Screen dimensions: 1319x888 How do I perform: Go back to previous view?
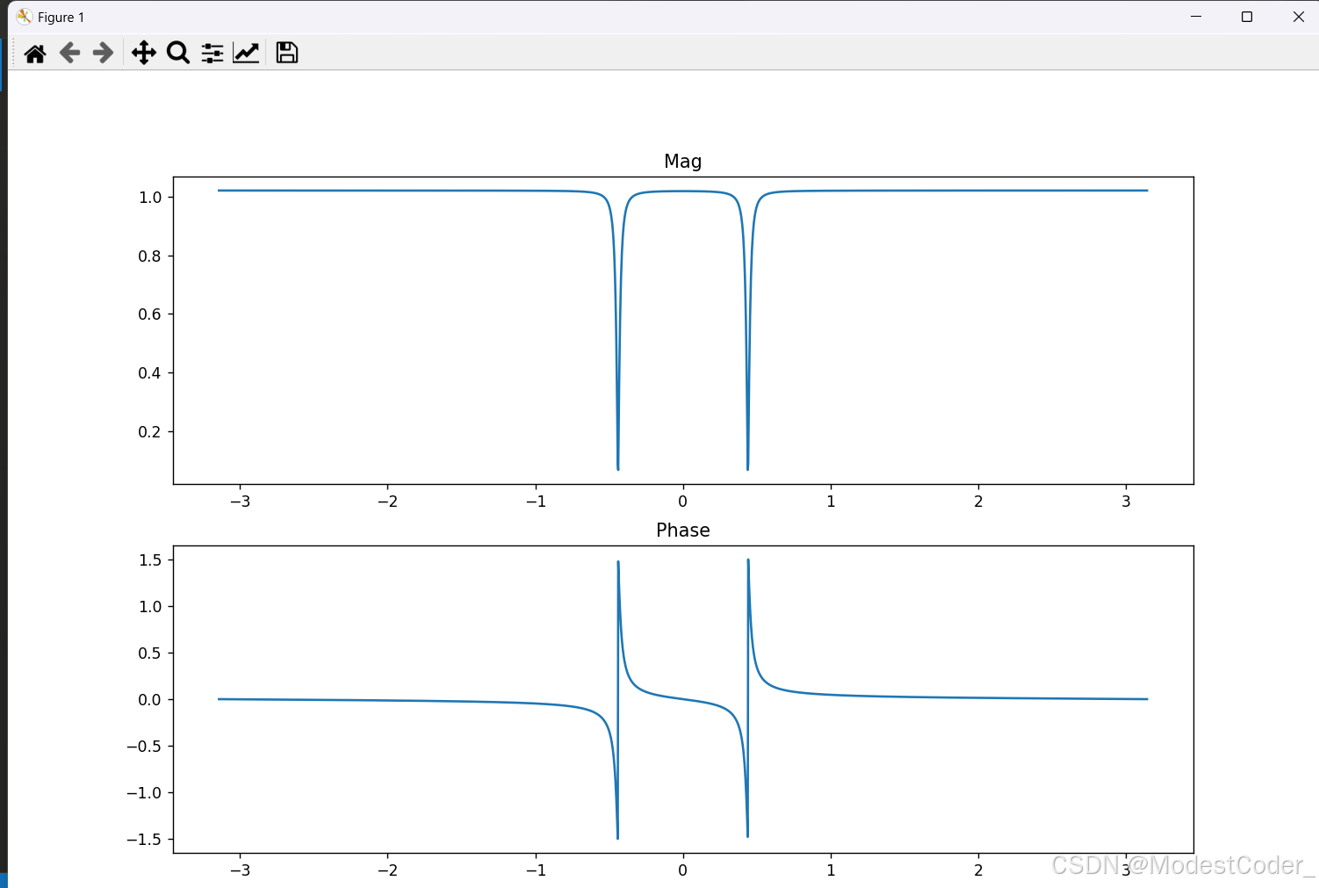[x=69, y=54]
